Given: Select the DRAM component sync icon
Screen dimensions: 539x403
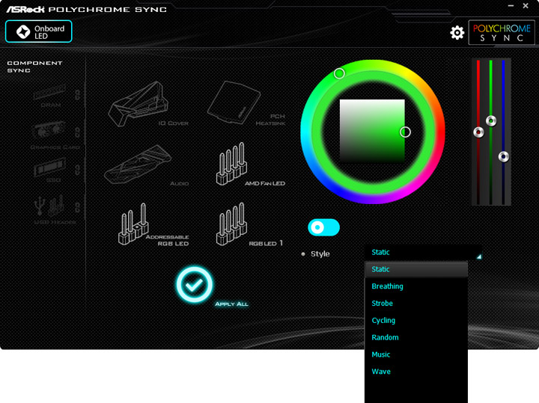Looking at the screenshot, I should pyautogui.click(x=50, y=93).
